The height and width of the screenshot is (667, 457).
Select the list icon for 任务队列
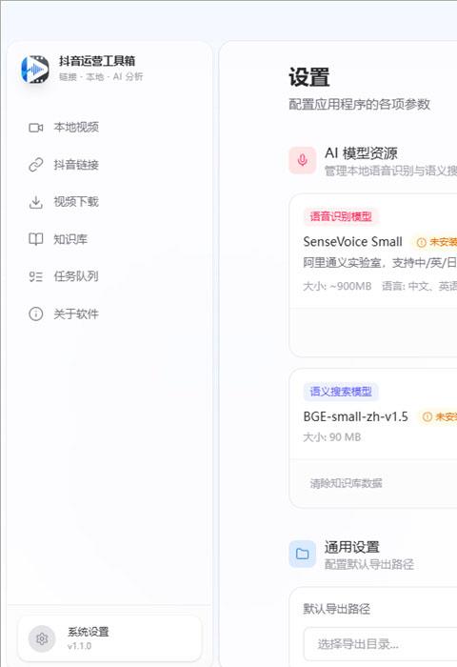point(36,276)
